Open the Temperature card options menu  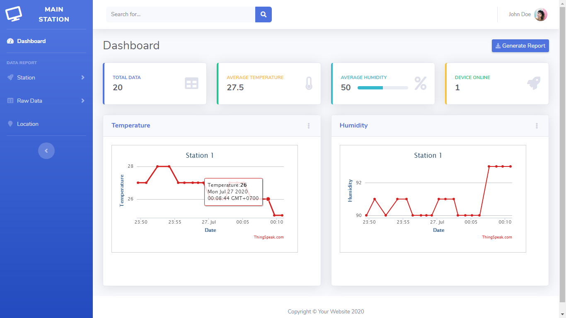pyautogui.click(x=309, y=126)
